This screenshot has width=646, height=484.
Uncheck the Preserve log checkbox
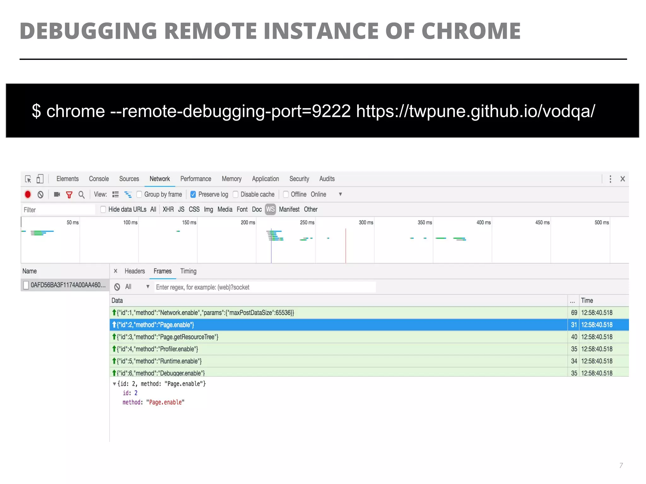click(x=193, y=194)
